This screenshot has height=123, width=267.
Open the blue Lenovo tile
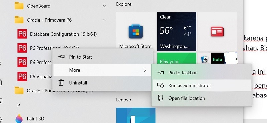136,115
